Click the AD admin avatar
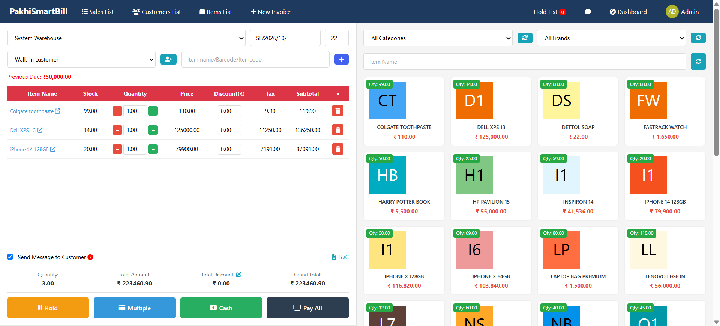 click(x=672, y=12)
